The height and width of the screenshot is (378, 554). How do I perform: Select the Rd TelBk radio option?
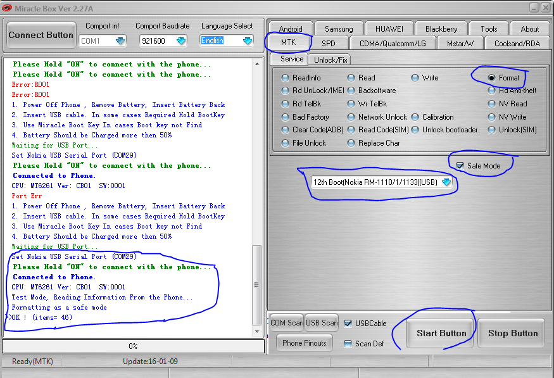(285, 104)
